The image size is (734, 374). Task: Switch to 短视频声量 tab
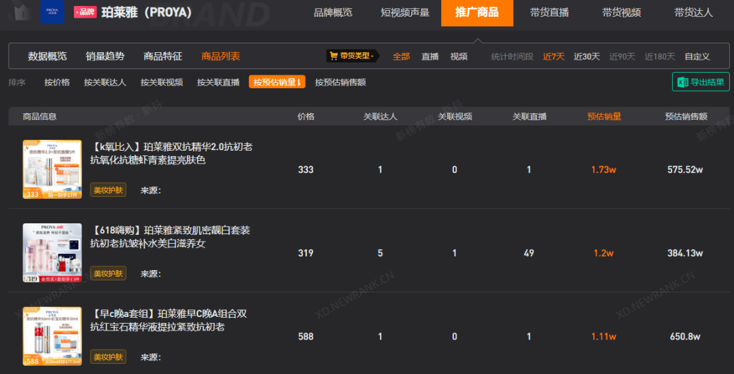pyautogui.click(x=405, y=13)
